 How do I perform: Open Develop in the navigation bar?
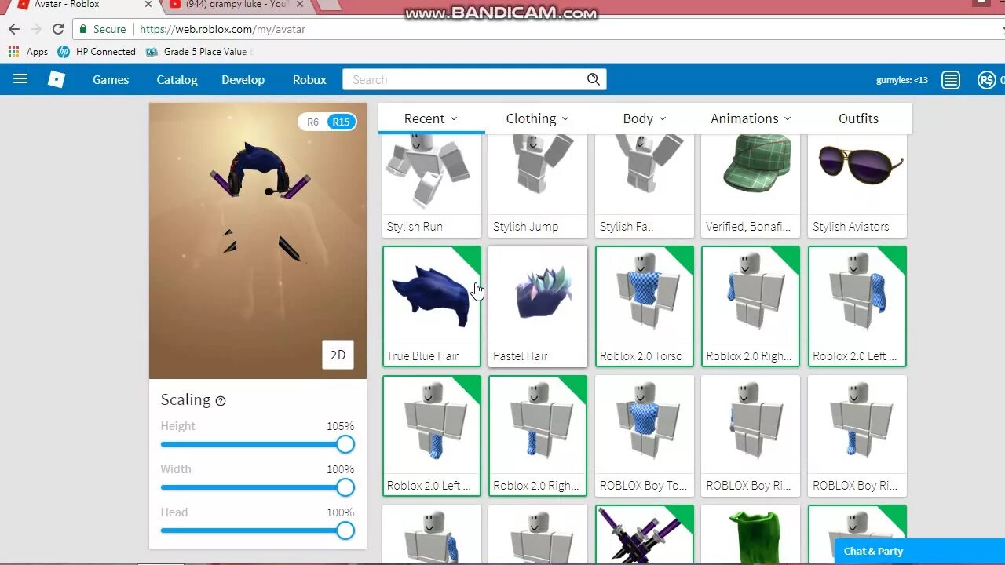point(243,79)
